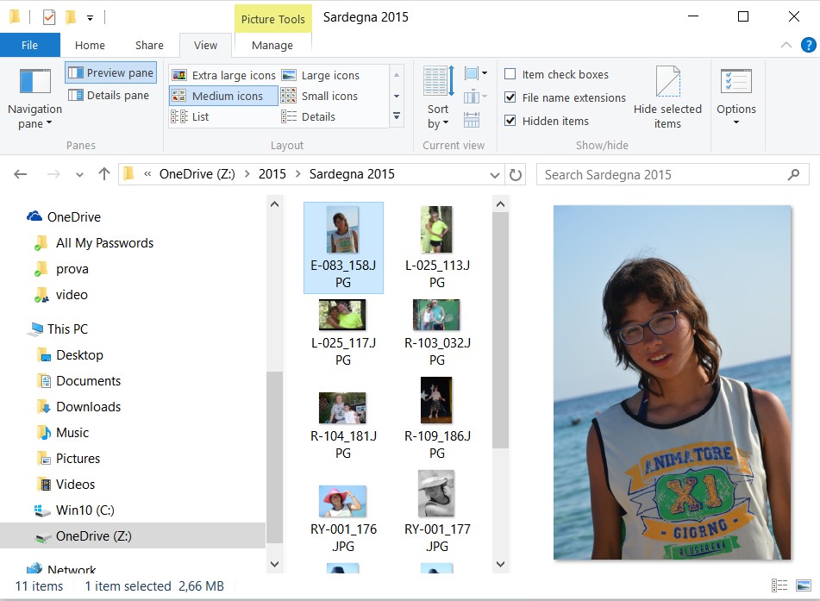Click 2015 in the breadcrumb path
The width and height of the screenshot is (820, 601).
pyautogui.click(x=272, y=174)
